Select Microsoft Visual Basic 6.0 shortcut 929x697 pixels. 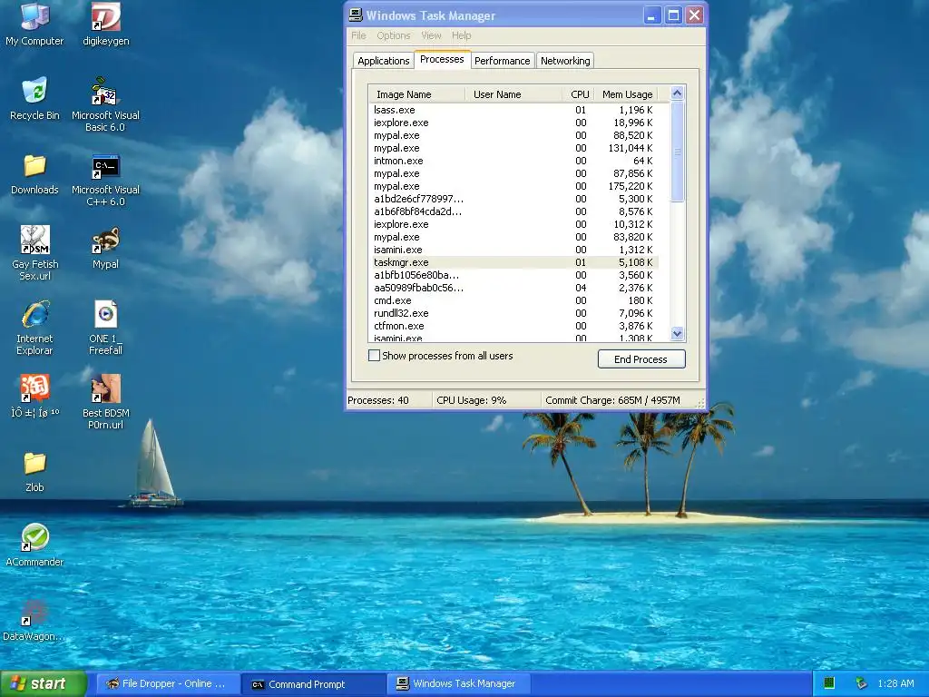(x=105, y=104)
